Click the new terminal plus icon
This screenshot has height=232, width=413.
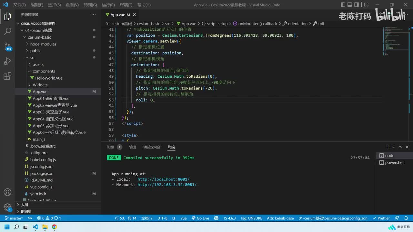pos(388,147)
